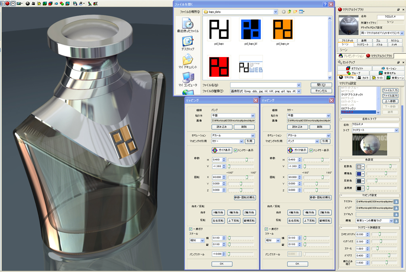Go up one folder level in file dialog

pos(289,12)
